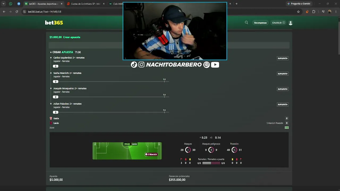Image resolution: width=340 pixels, height=191 pixels.
Task: Click the Apuesta $5.000,00 stake amount
Action: (56, 180)
